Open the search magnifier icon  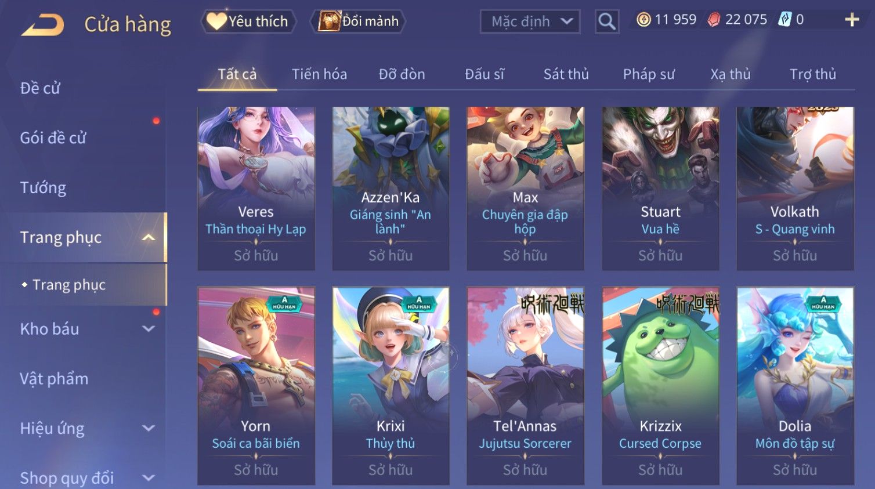607,21
